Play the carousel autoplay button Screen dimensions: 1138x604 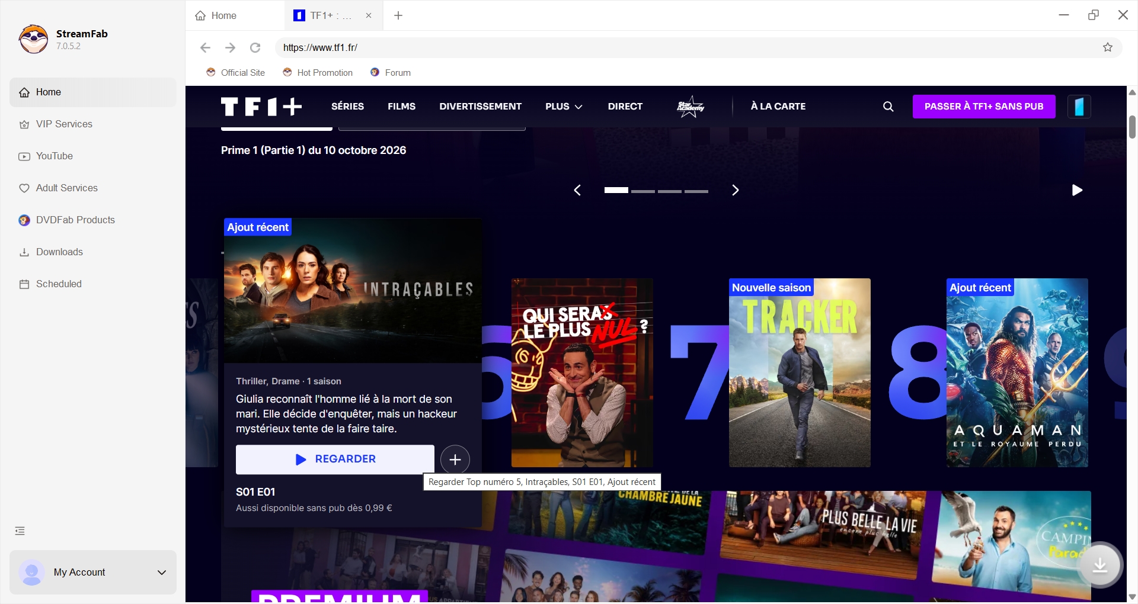(x=1077, y=190)
